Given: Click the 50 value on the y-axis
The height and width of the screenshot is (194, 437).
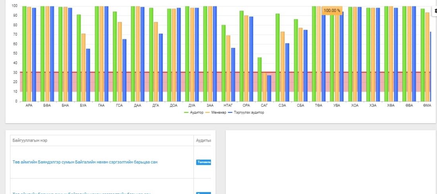Looking at the screenshot, I should pyautogui.click(x=15, y=53).
